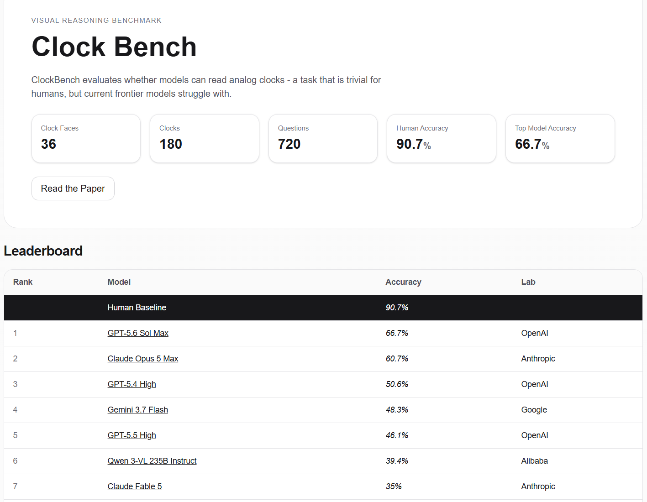Open the Qwen 3-VL 235B Instruct link
Image resolution: width=647 pixels, height=502 pixels.
click(152, 461)
